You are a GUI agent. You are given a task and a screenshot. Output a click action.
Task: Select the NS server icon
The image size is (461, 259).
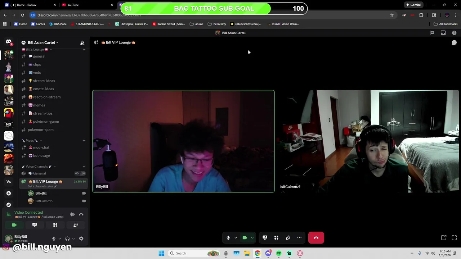point(9,124)
